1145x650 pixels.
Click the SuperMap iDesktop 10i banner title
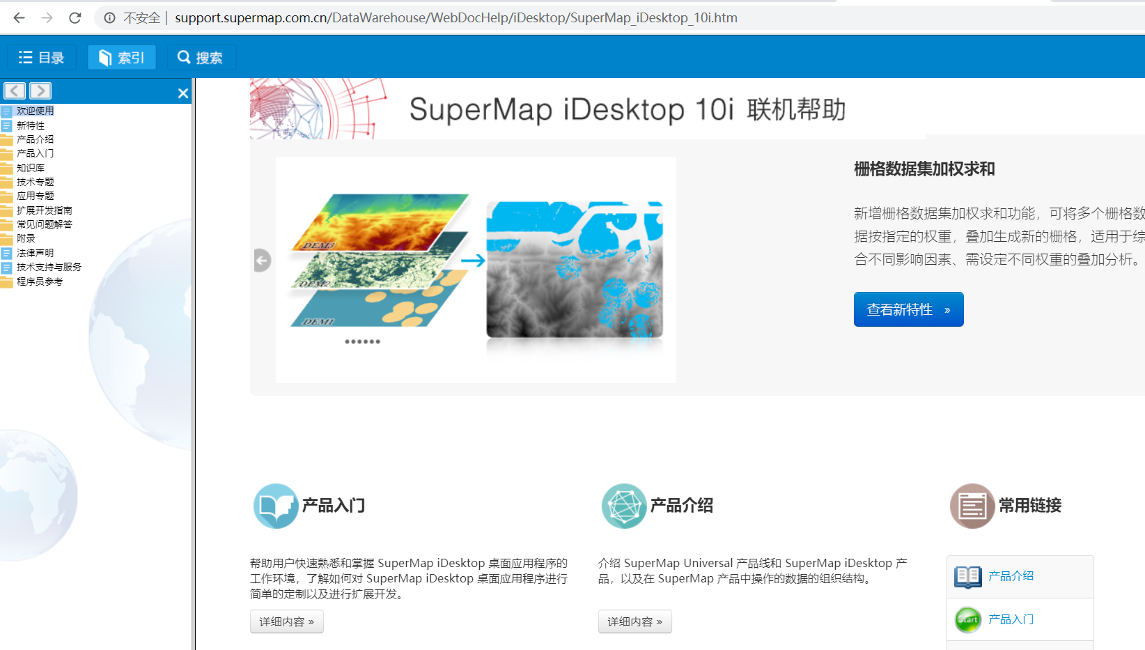[628, 109]
